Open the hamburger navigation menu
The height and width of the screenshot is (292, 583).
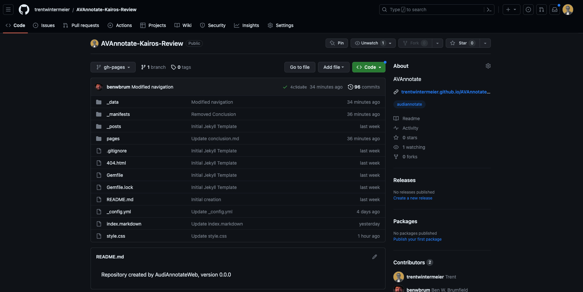coord(8,10)
